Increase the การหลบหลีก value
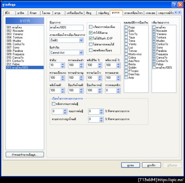 pos(118,89)
